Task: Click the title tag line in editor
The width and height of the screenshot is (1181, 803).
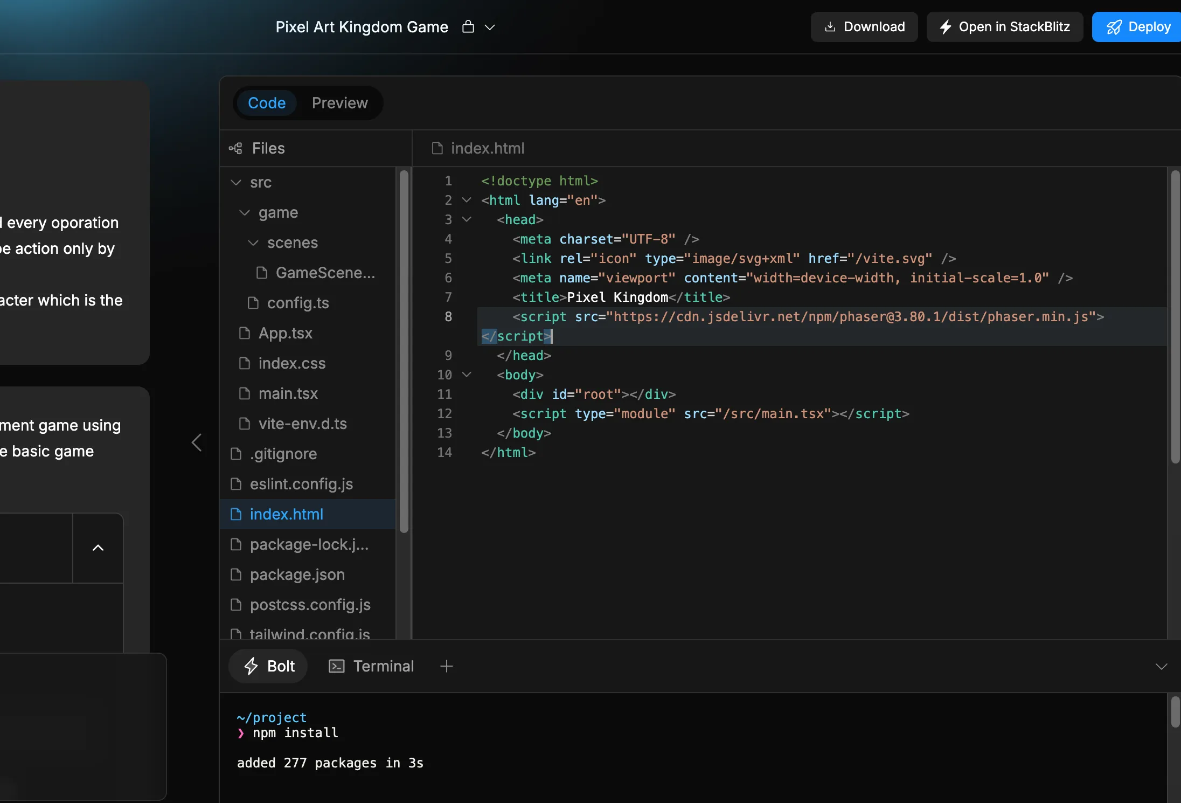Action: 621,297
